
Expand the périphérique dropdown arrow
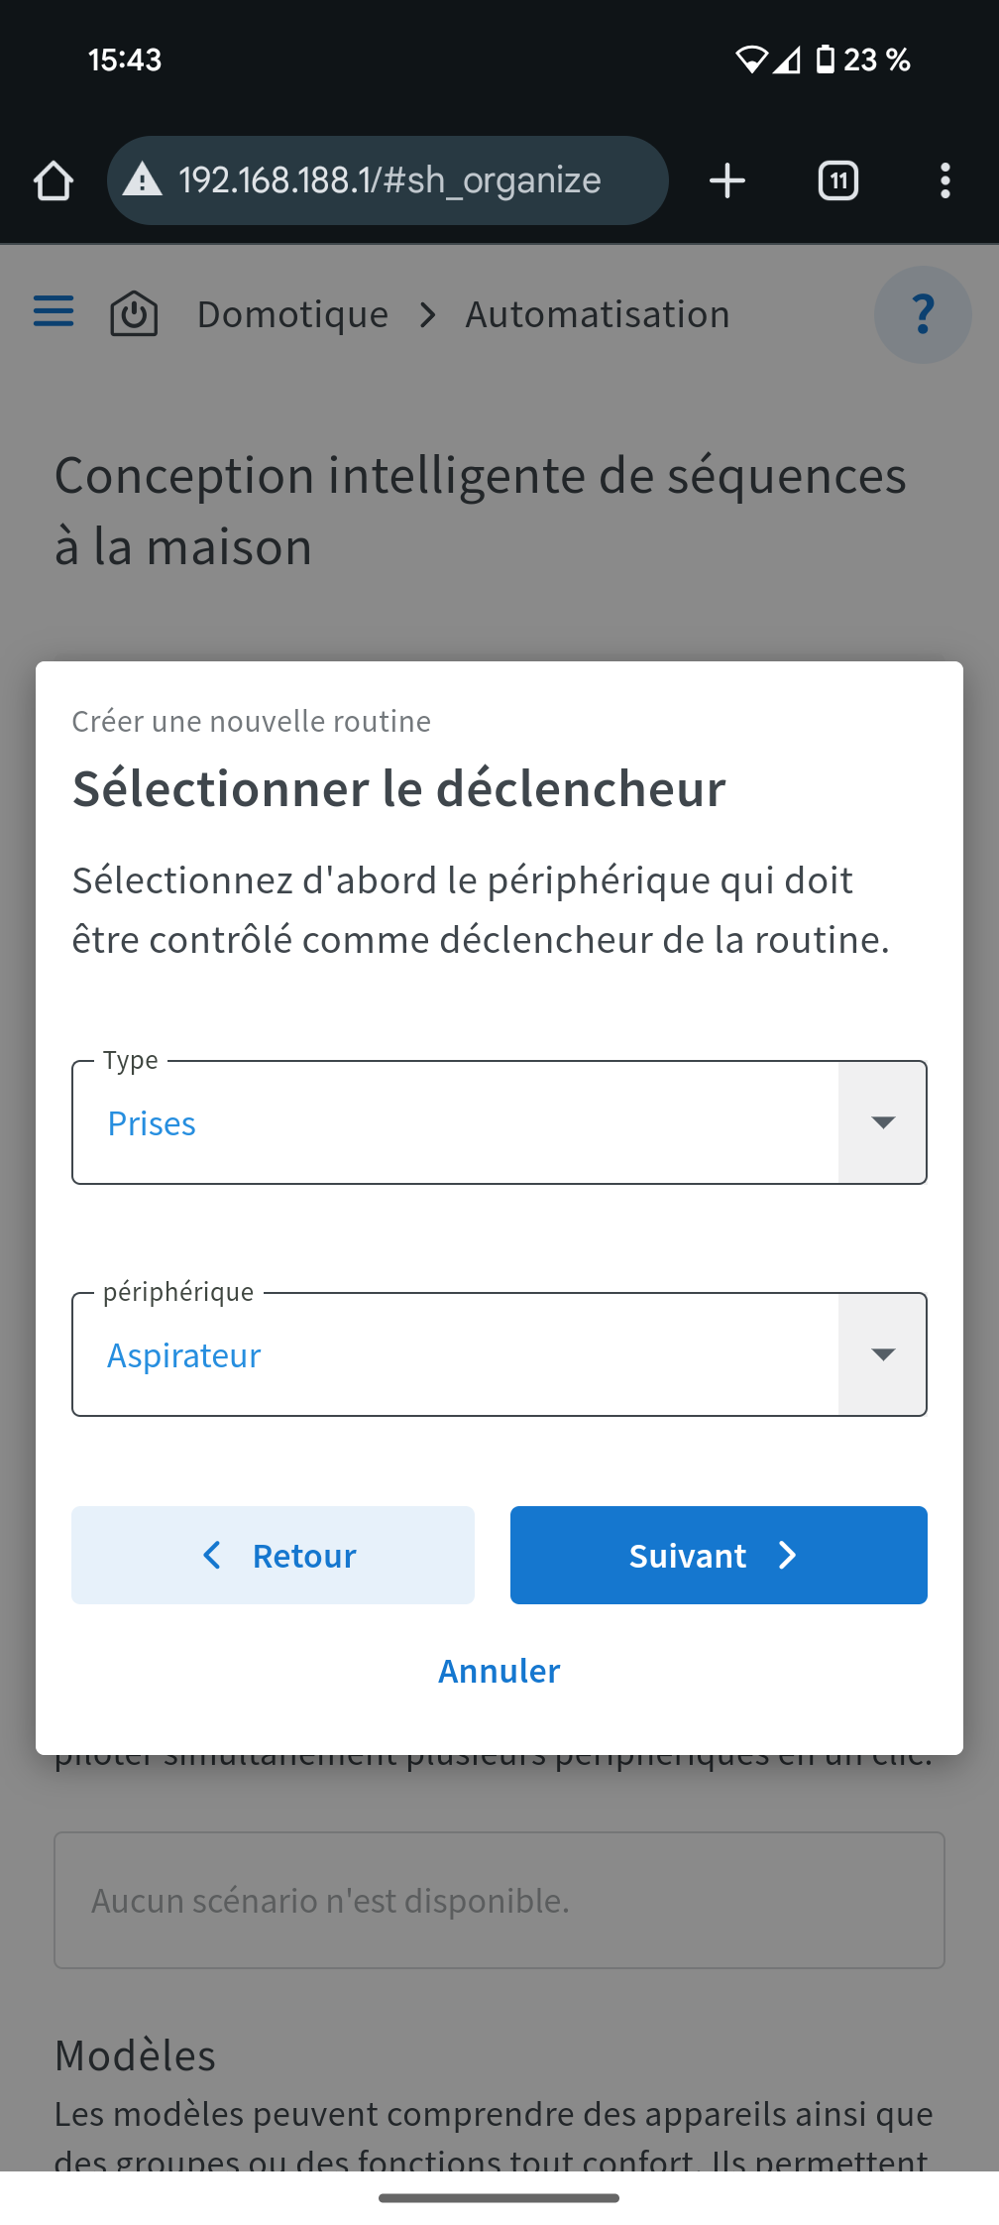click(x=883, y=1354)
